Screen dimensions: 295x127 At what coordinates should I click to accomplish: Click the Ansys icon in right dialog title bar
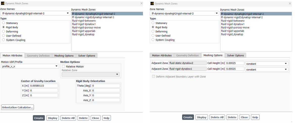152,4
